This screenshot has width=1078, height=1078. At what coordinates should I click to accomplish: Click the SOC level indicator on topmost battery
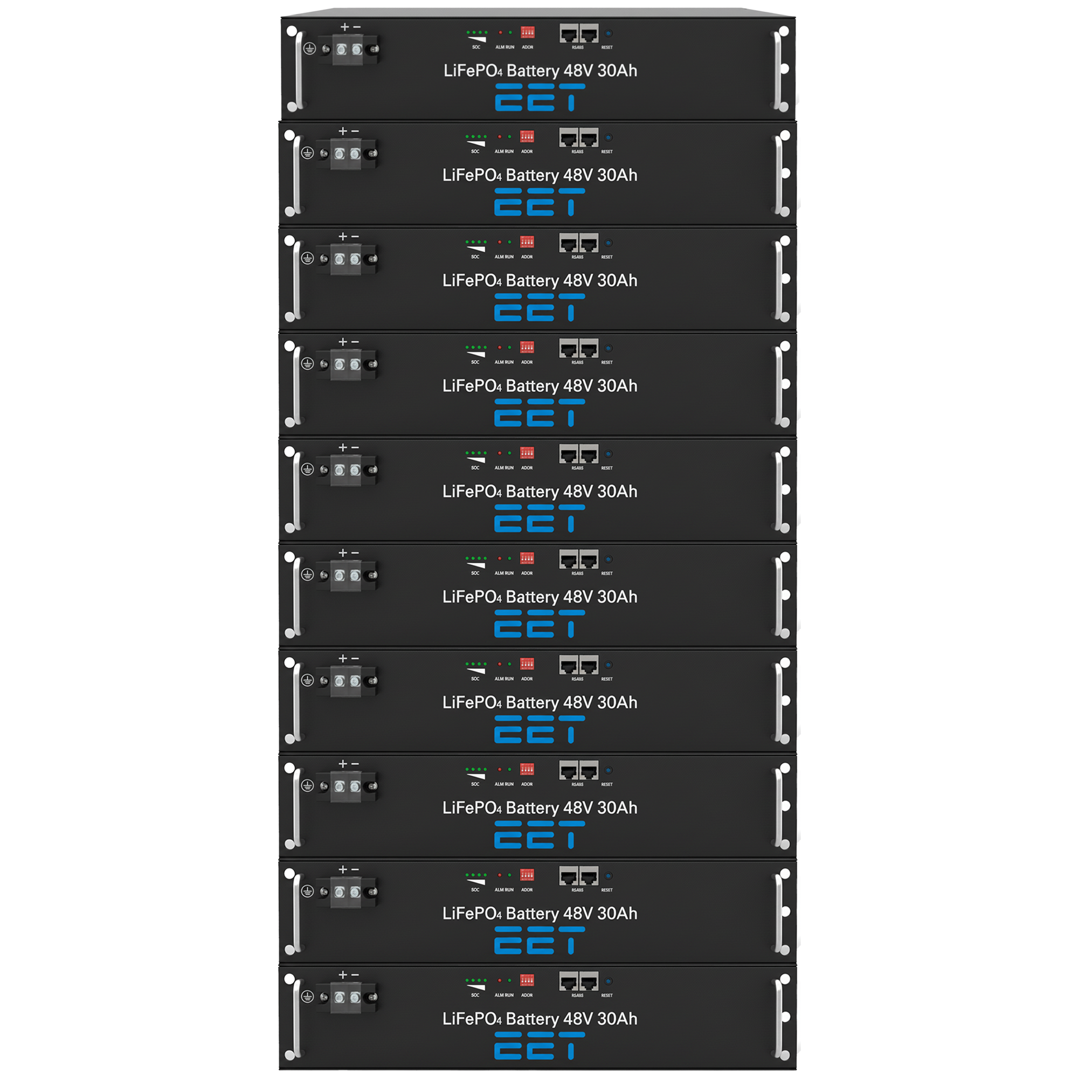476,36
